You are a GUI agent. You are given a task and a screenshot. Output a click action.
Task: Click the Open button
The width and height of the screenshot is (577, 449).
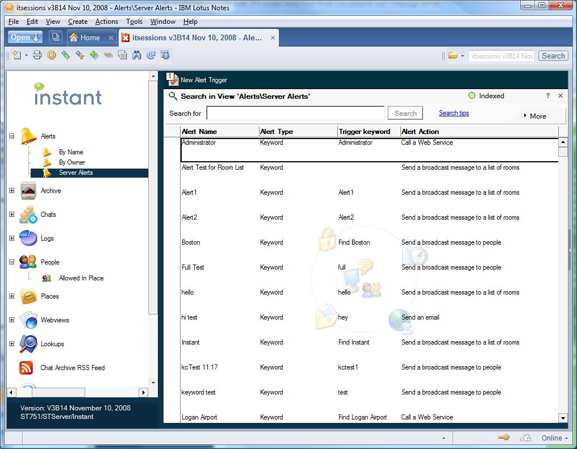point(25,37)
